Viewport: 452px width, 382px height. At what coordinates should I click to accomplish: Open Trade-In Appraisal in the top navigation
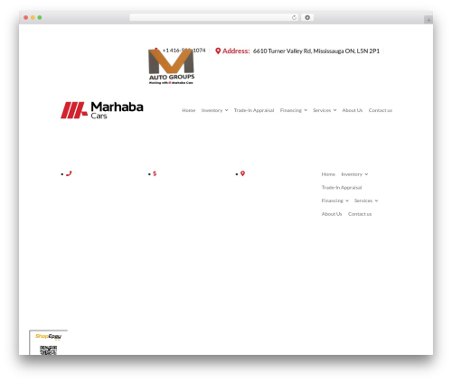[x=254, y=110]
